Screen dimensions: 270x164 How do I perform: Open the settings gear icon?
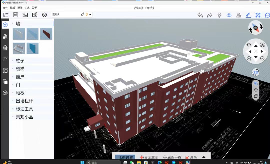44,15
